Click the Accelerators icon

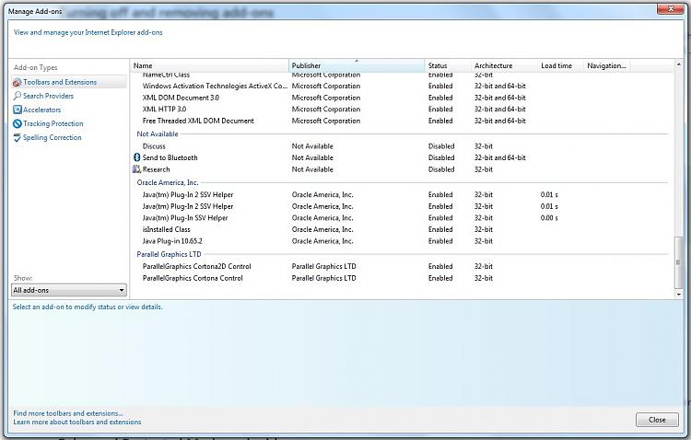point(18,110)
